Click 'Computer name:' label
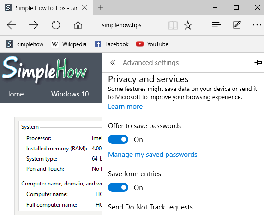Screen dimensions: 264x215 [x=47, y=194]
